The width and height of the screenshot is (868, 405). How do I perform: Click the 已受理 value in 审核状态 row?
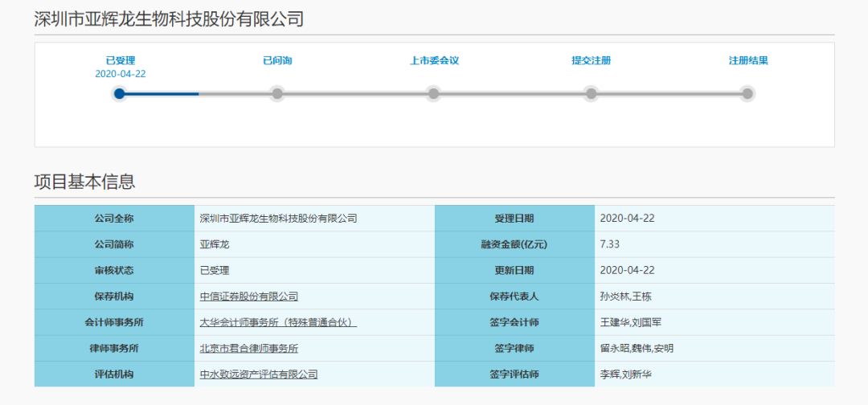tap(215, 271)
